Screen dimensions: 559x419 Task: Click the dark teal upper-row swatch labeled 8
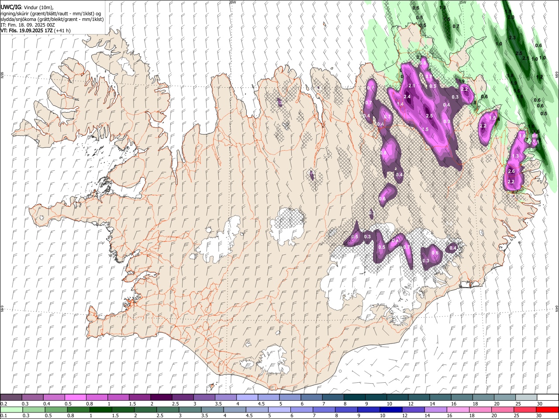(x=354, y=398)
